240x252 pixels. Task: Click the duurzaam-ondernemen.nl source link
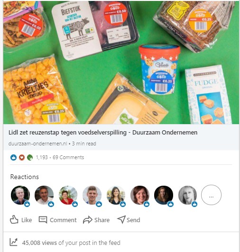coord(37,144)
